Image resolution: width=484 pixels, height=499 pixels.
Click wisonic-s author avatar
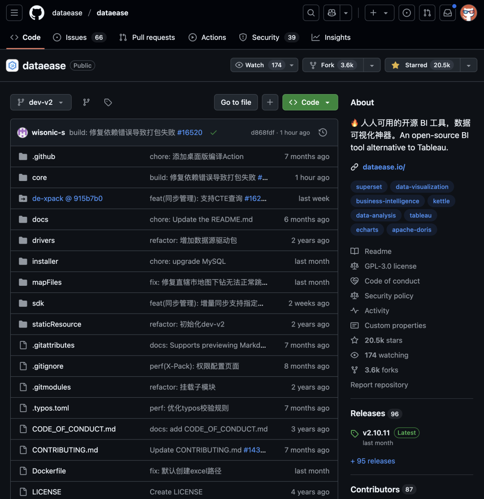[22, 133]
